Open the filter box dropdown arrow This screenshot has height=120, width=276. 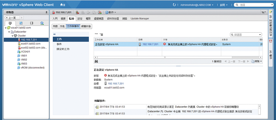click(x=260, y=35)
